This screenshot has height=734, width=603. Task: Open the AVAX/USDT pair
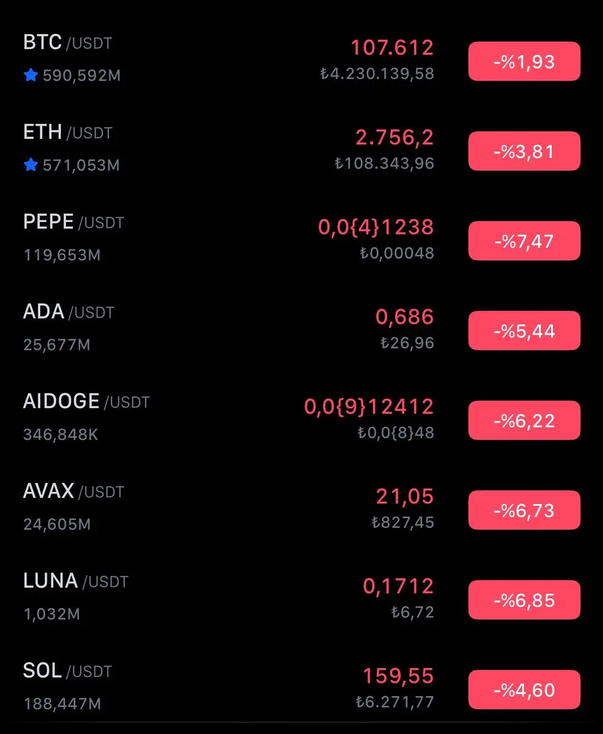tap(301, 510)
